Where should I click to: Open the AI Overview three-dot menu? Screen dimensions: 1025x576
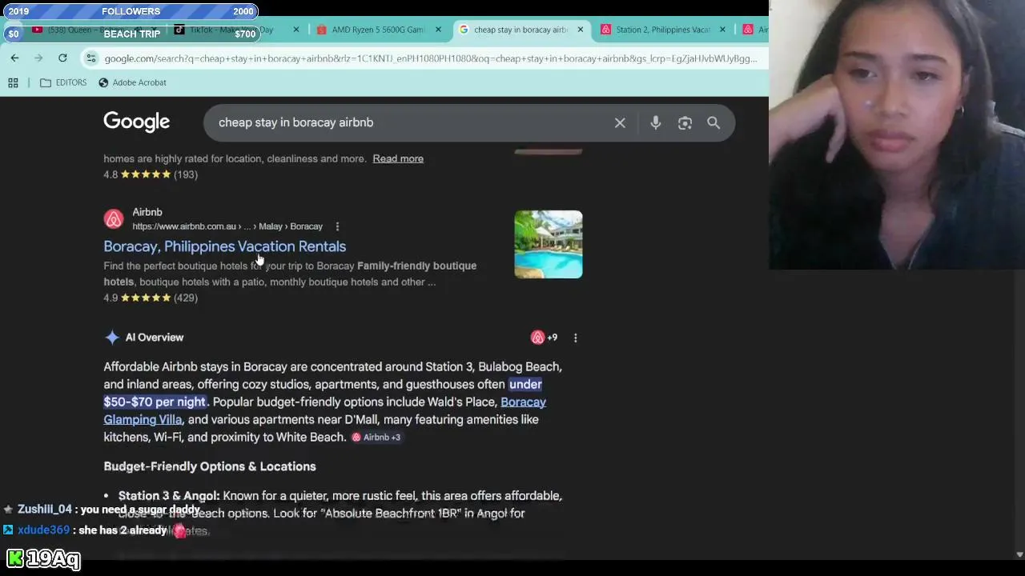(575, 338)
